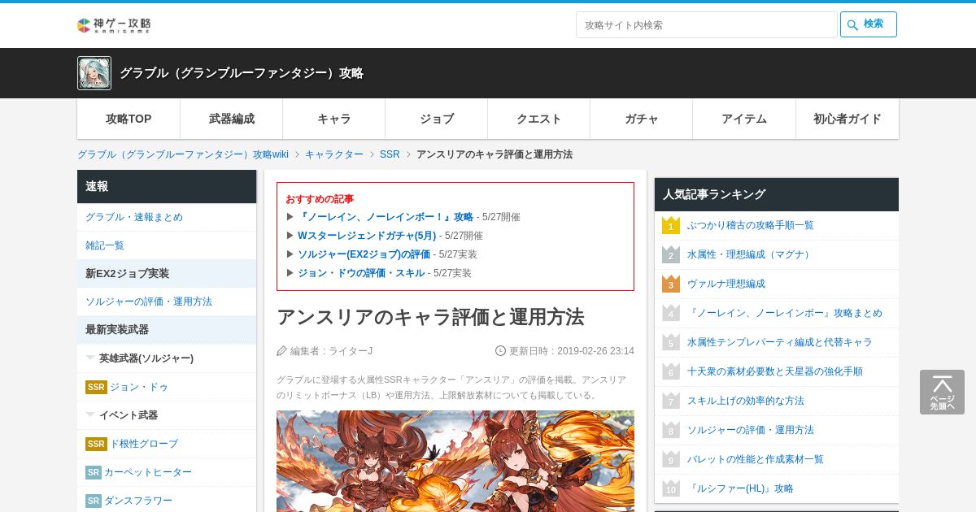Open the ジョブ menu tab
Image resolution: width=976 pixels, height=512 pixels.
(x=437, y=119)
